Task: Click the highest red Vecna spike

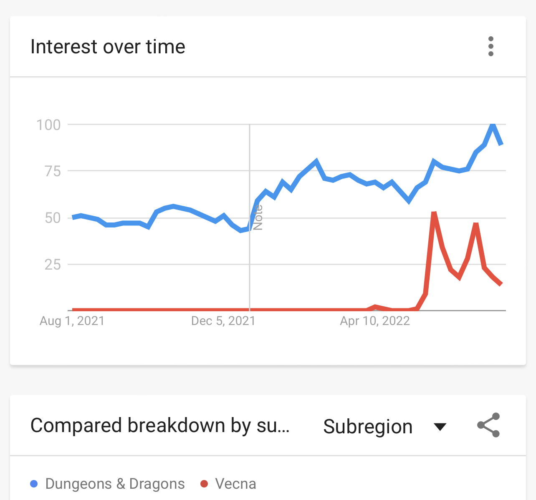Action: [434, 213]
